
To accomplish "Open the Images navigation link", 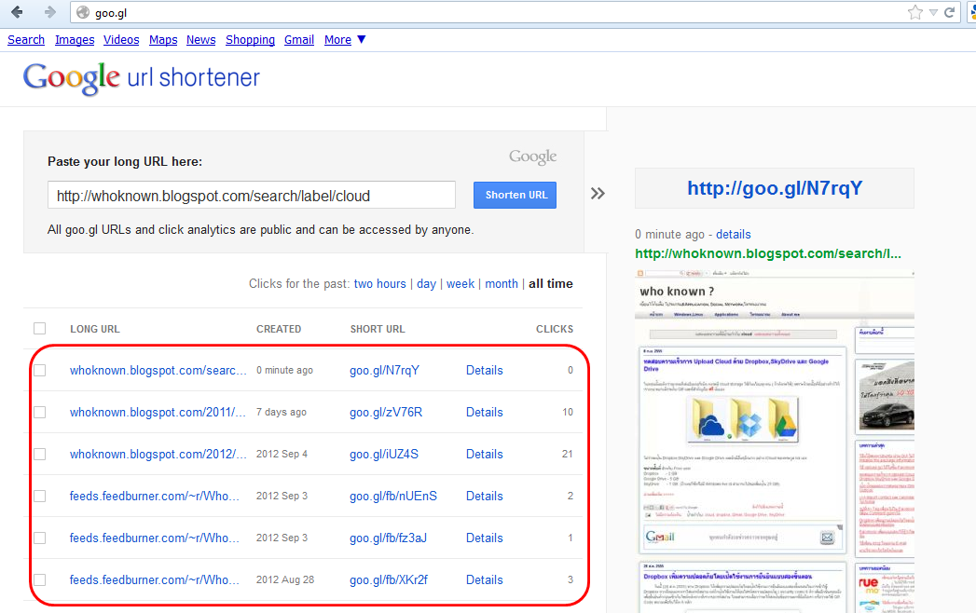I will pyautogui.click(x=75, y=40).
